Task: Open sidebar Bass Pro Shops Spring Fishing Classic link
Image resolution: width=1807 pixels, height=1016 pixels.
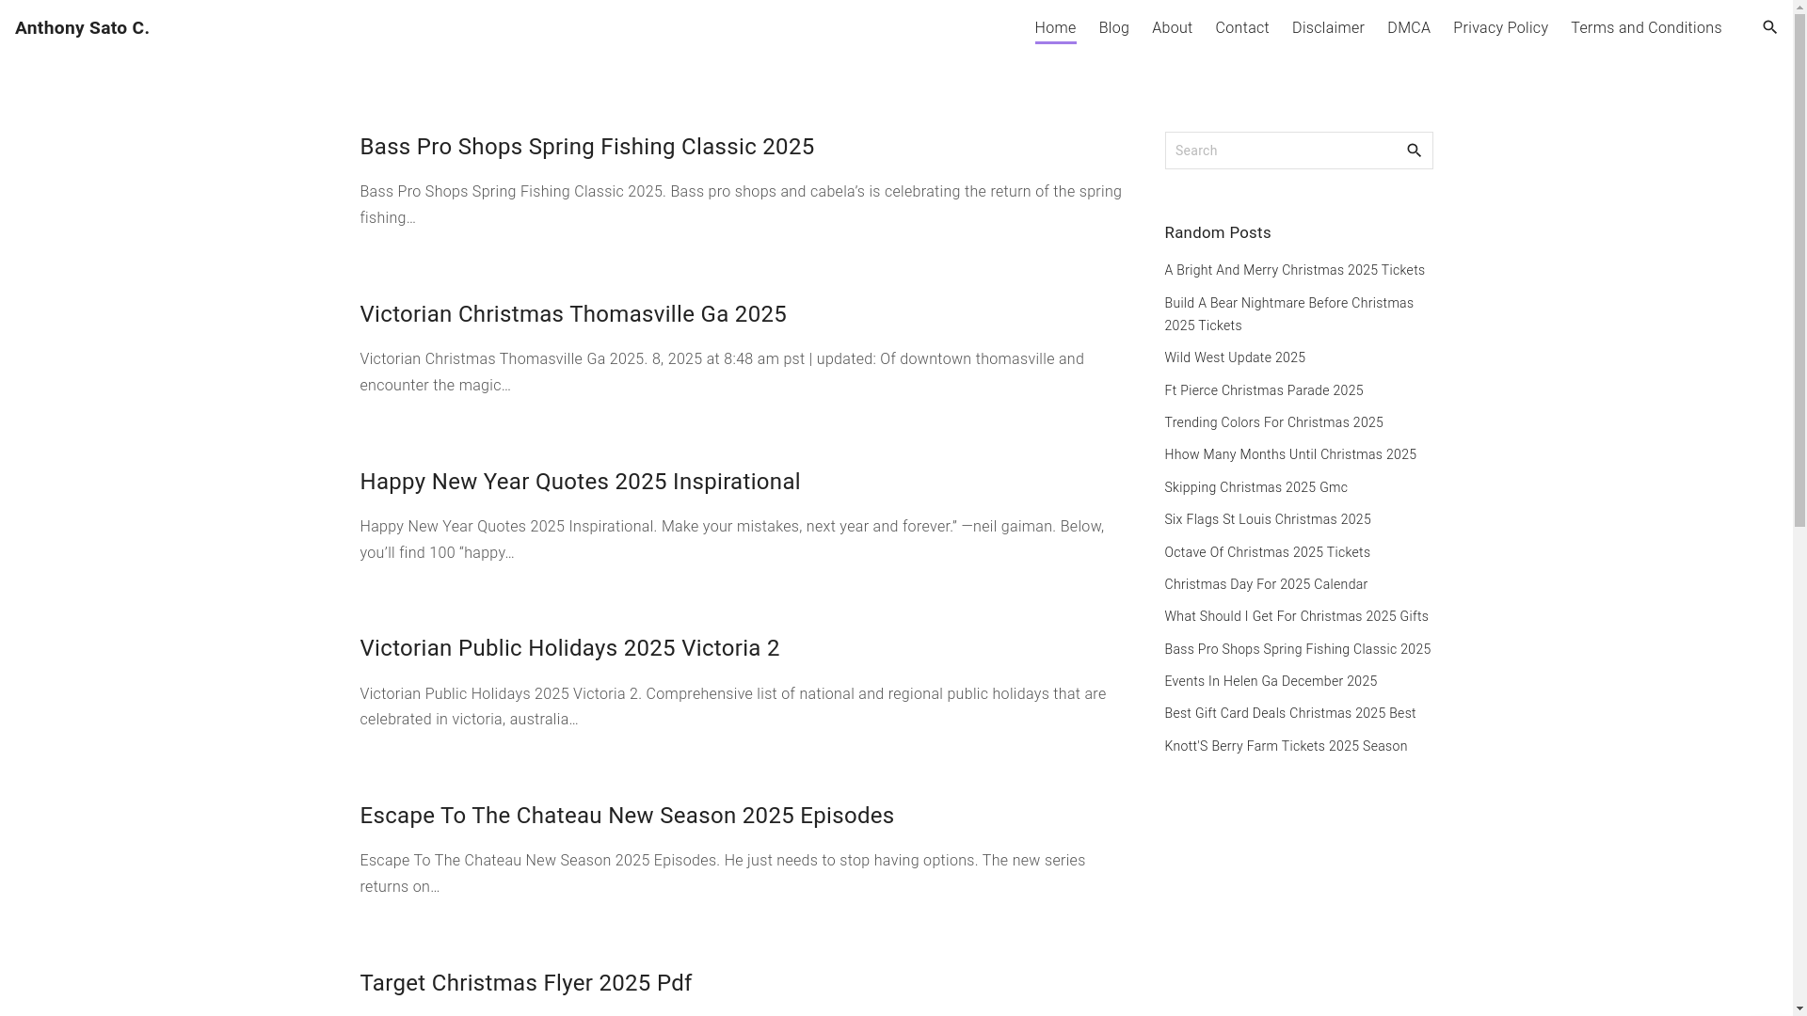Action: coord(1297,649)
